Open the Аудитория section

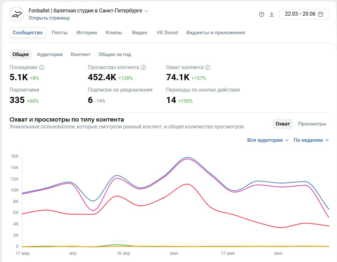50,54
